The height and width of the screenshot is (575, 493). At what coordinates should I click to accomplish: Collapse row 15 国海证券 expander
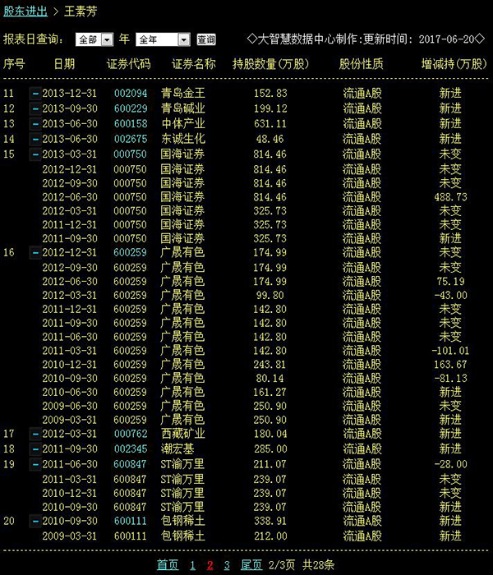tap(35, 154)
